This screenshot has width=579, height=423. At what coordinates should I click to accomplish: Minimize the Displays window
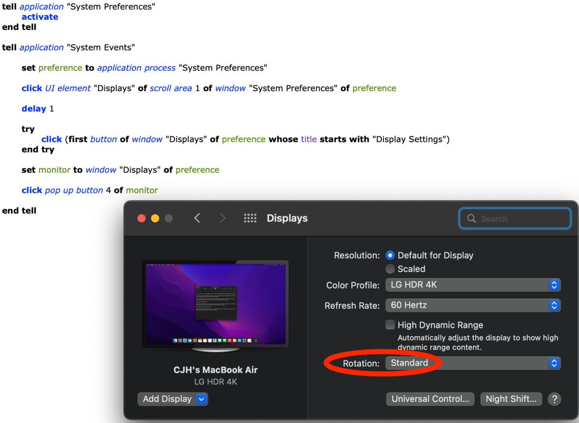click(x=155, y=218)
